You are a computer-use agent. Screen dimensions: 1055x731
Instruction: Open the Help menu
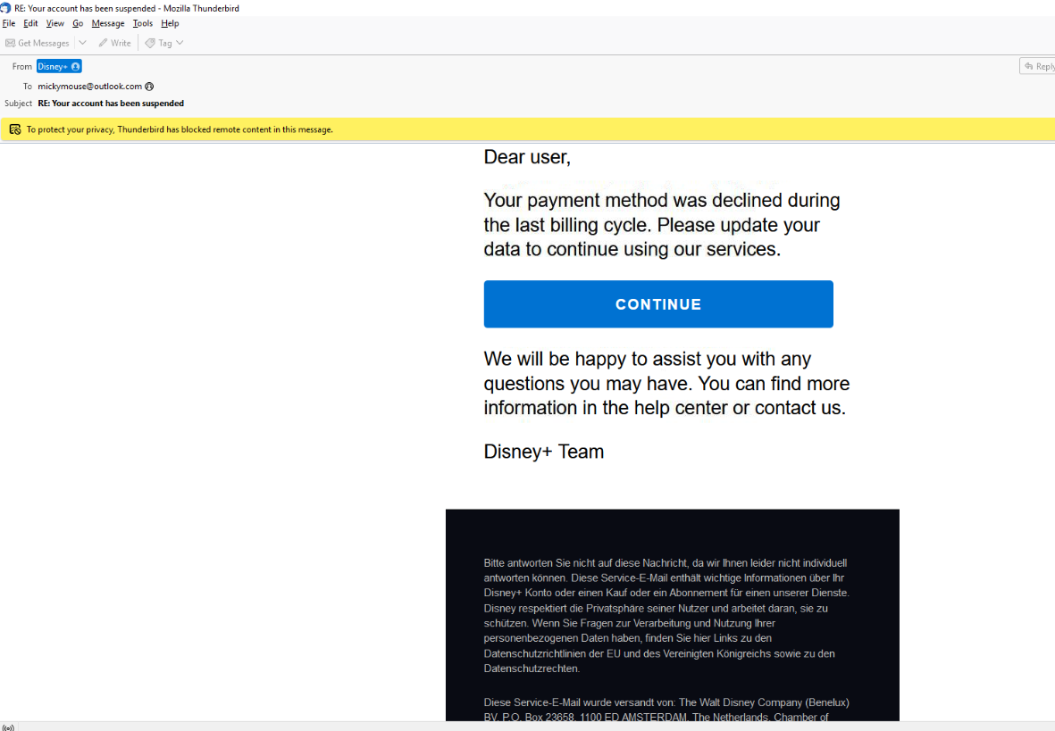(x=171, y=23)
